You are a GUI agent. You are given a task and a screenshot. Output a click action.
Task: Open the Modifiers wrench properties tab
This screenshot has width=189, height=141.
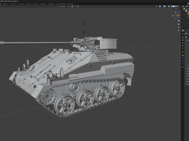click(183, 58)
